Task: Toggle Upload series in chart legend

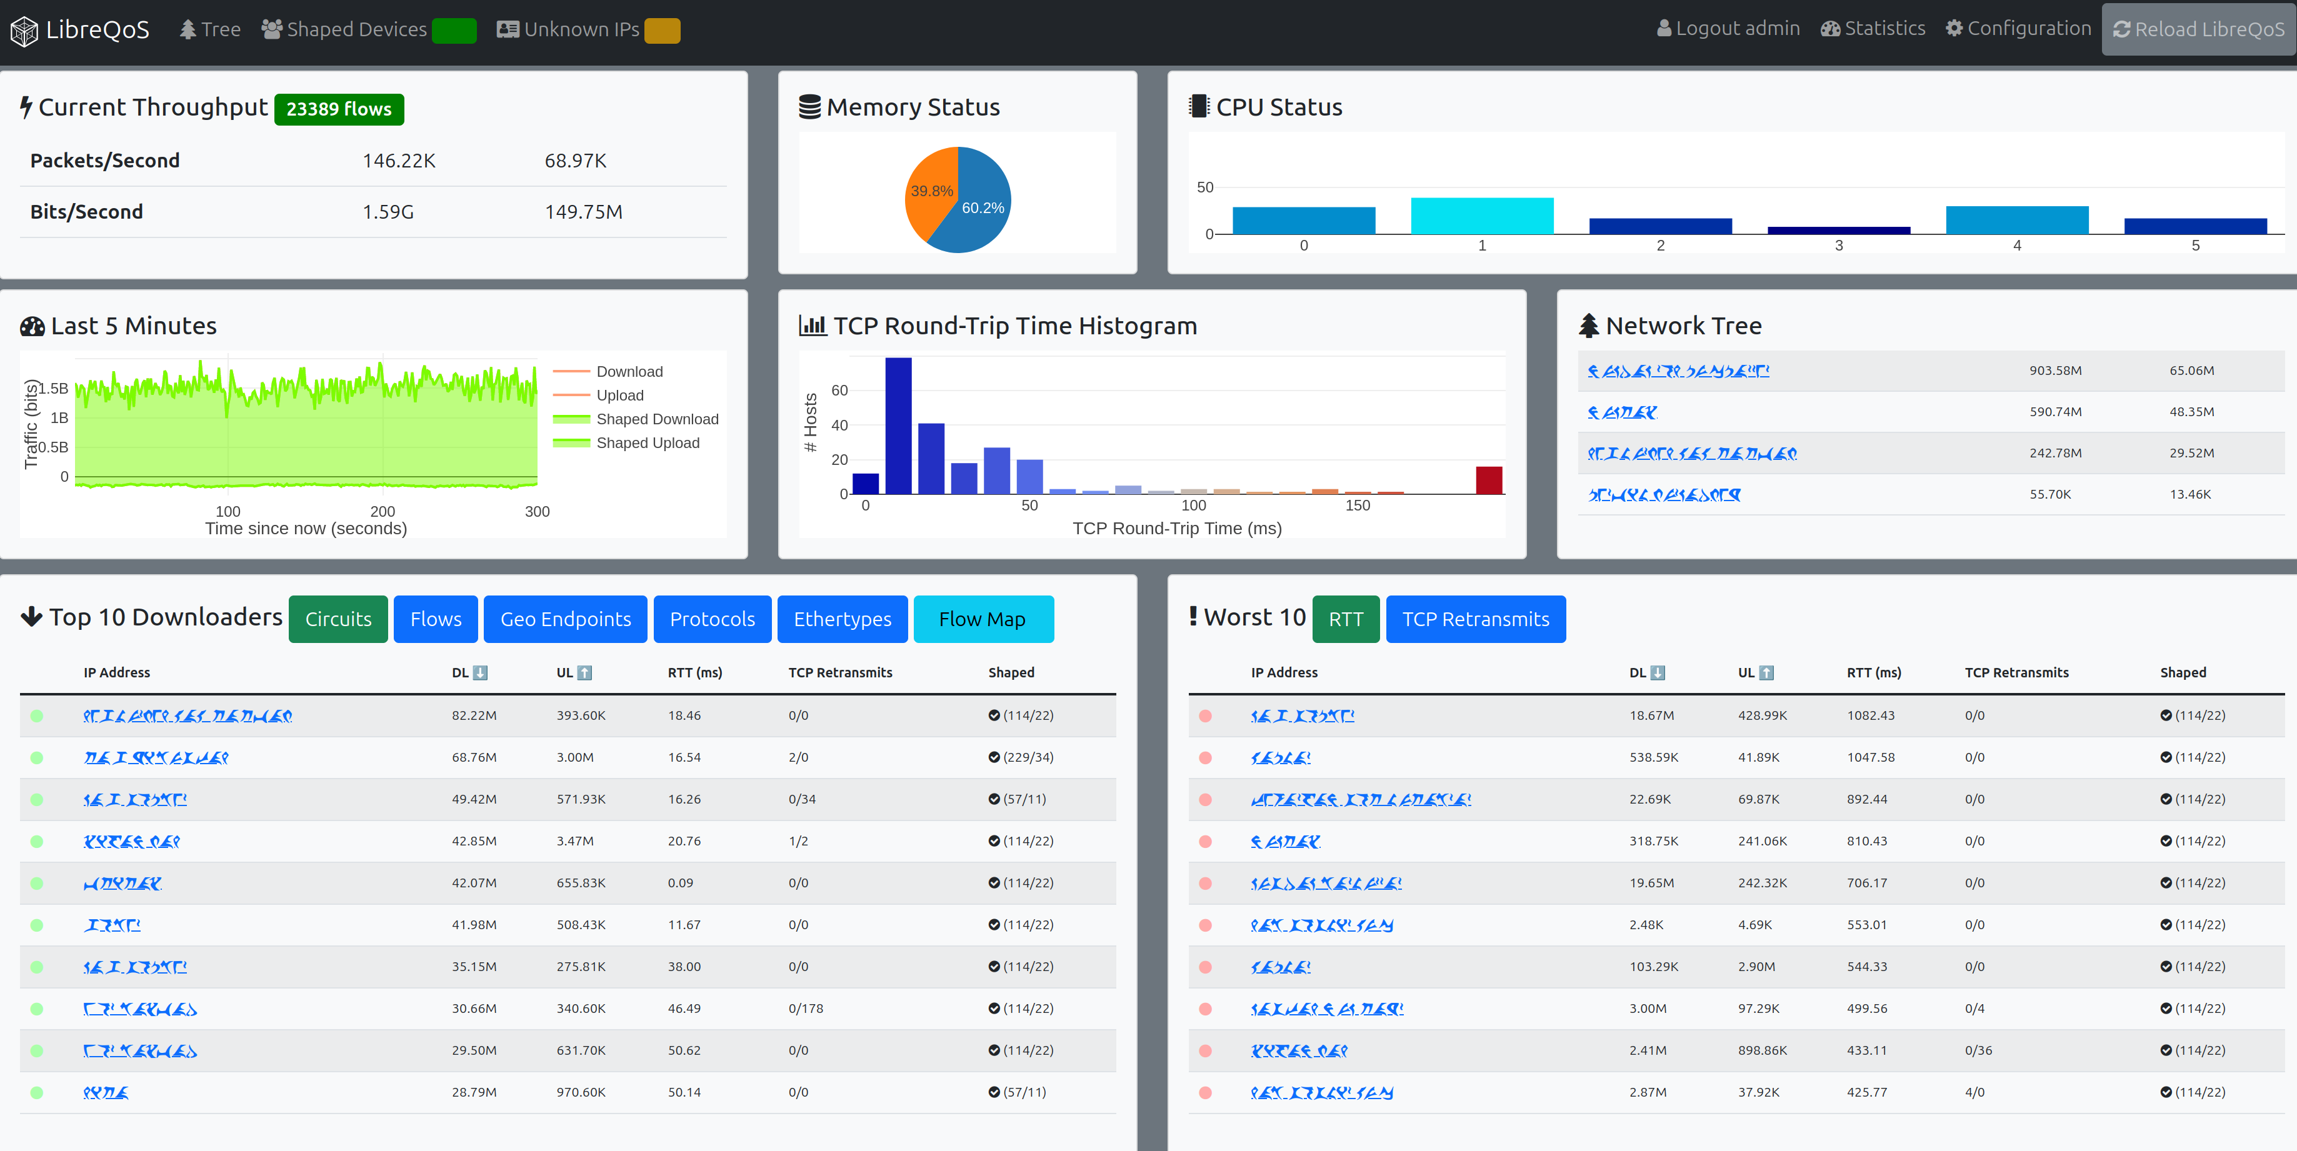Action: point(619,395)
